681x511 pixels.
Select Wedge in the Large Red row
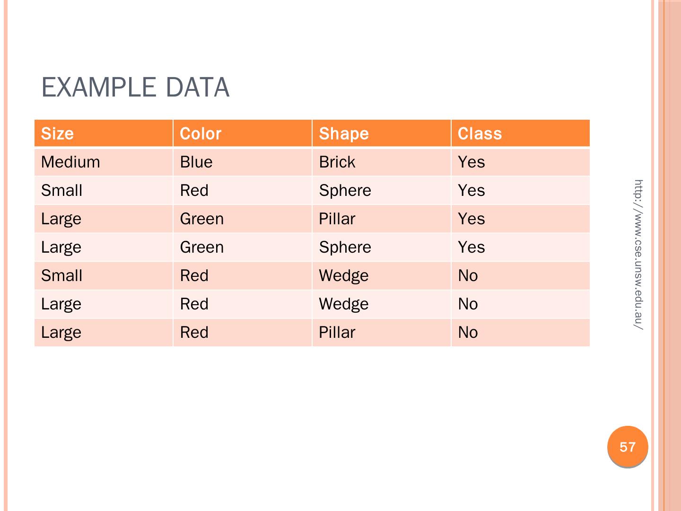click(x=343, y=304)
